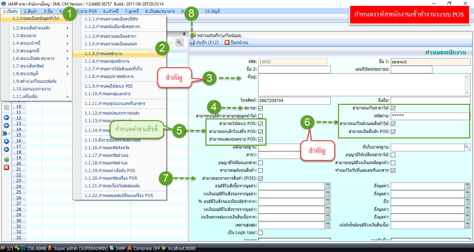Click the blue left arrow navigation icon
474x252 pixels.
tap(6, 117)
